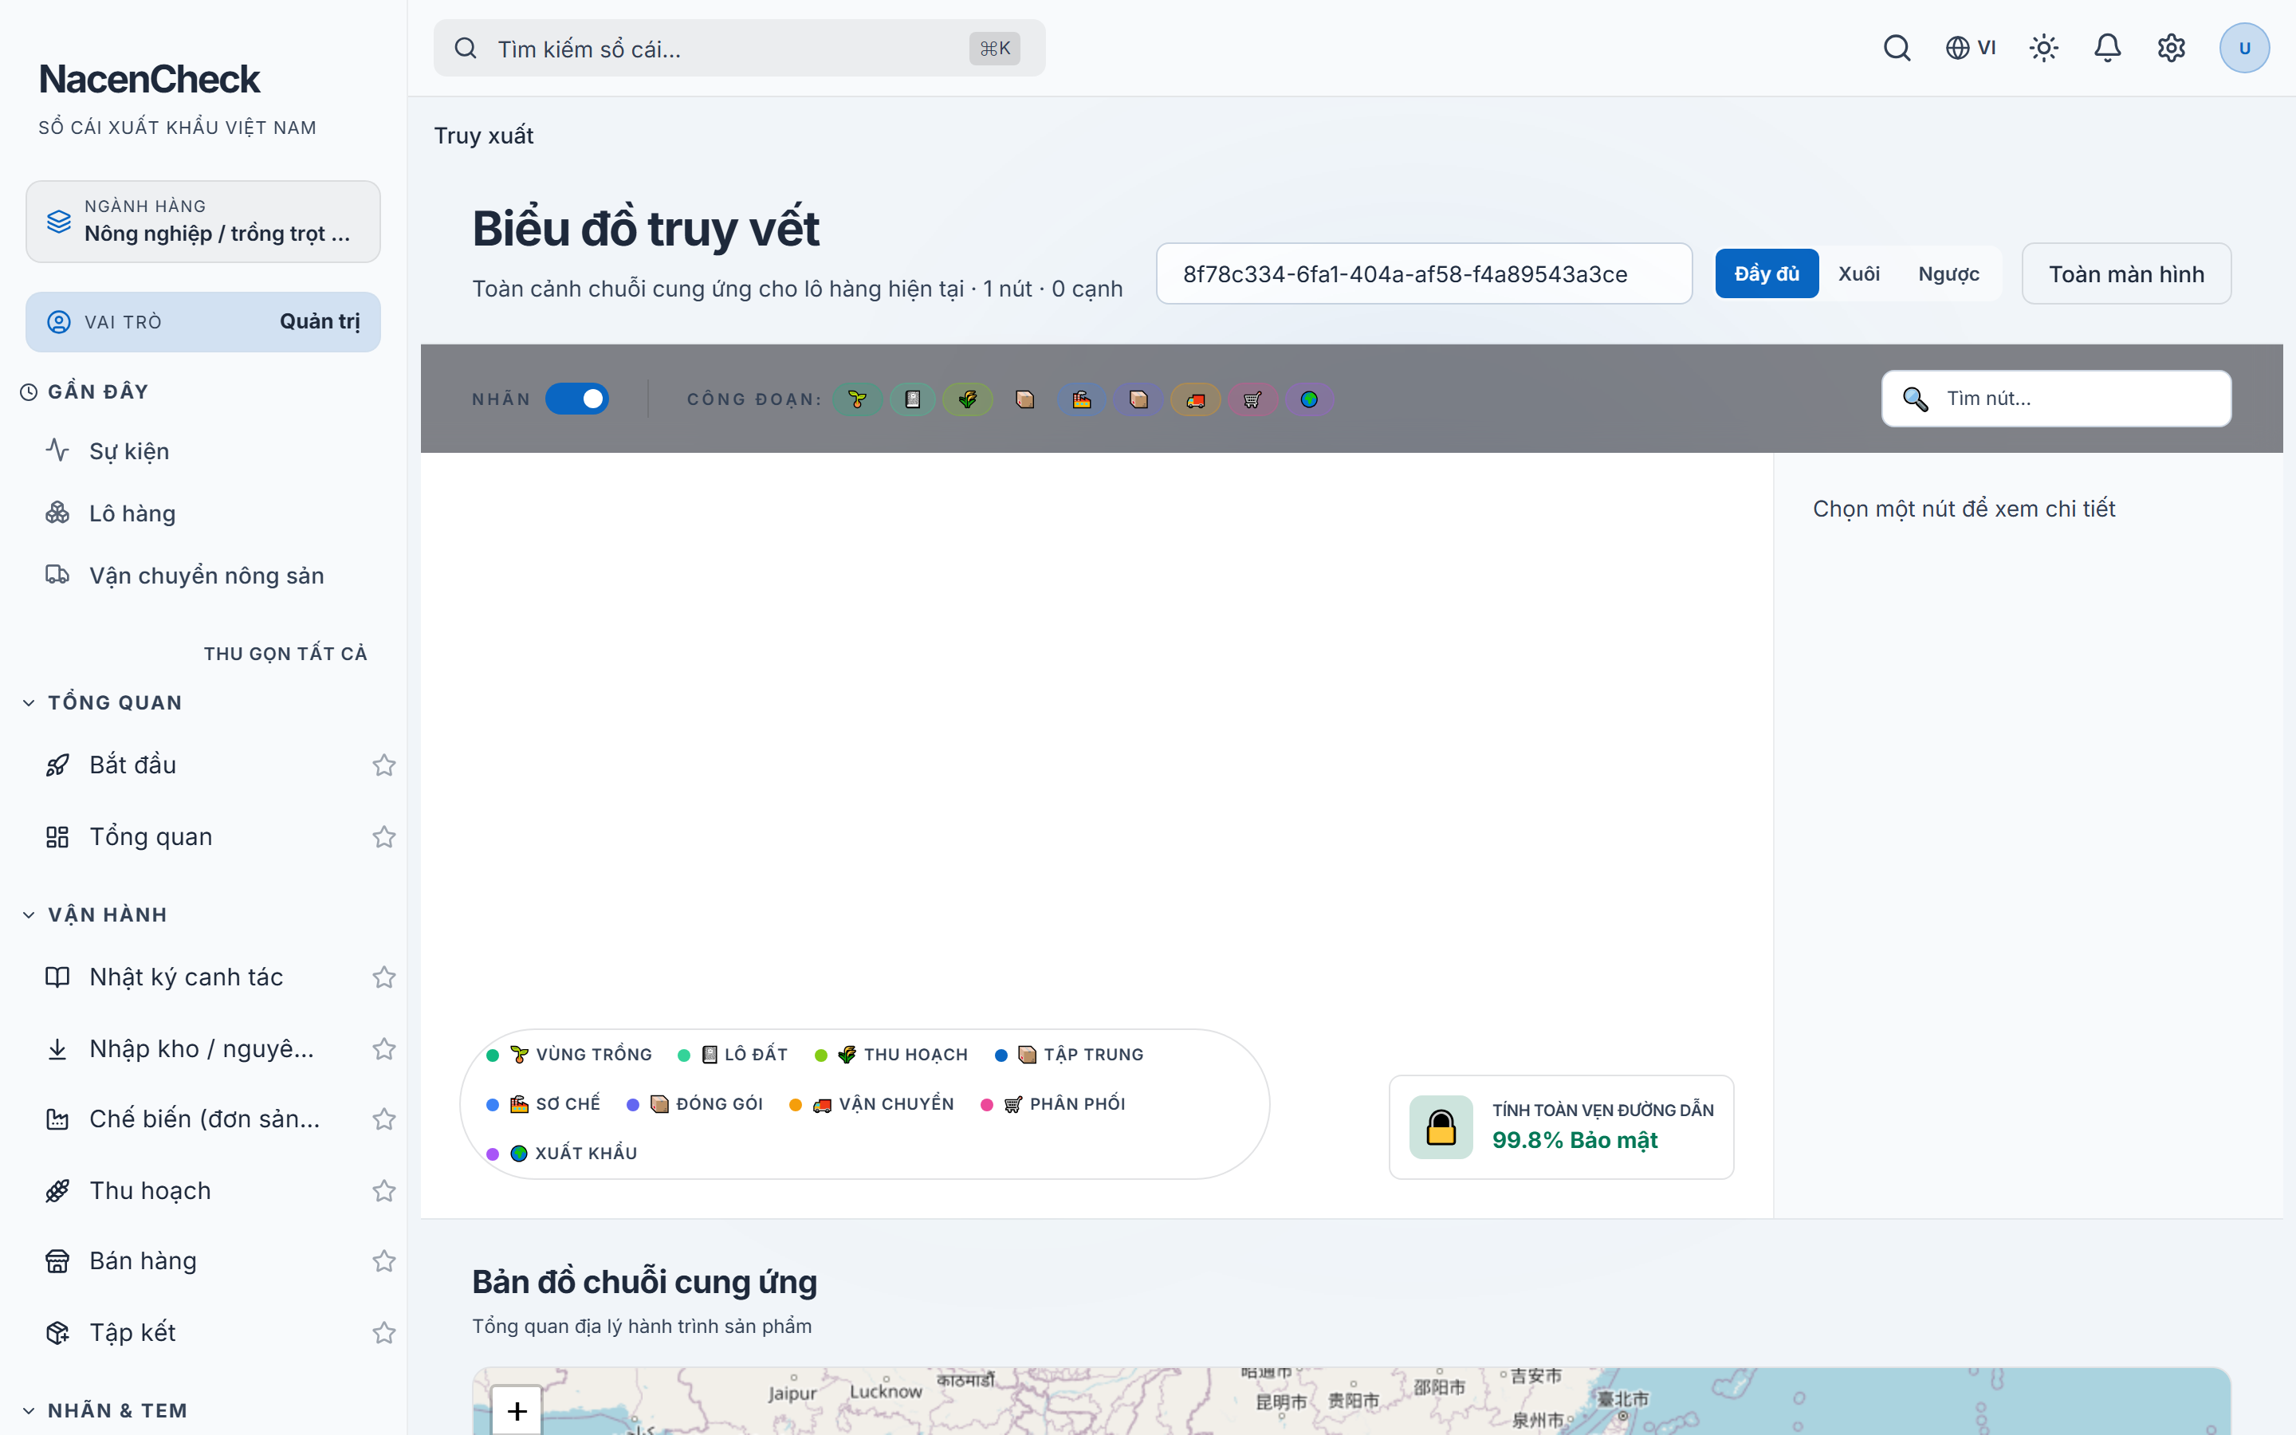This screenshot has height=1435, width=2296.
Task: Toggle the Vận chuyển truck stage filter
Action: pyautogui.click(x=1196, y=399)
